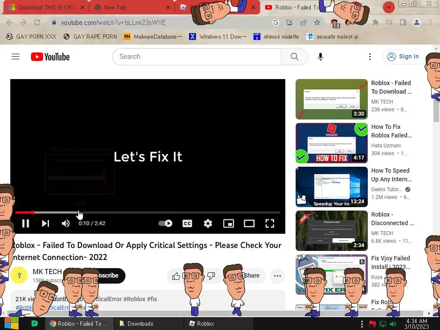Viewport: 440px width, 330px height.
Task: Go forward in browser history
Action: (x=23, y=22)
